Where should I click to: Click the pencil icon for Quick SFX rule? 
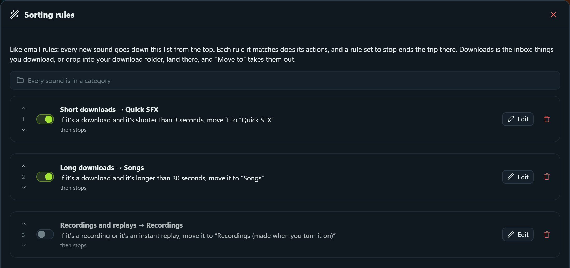[510, 119]
